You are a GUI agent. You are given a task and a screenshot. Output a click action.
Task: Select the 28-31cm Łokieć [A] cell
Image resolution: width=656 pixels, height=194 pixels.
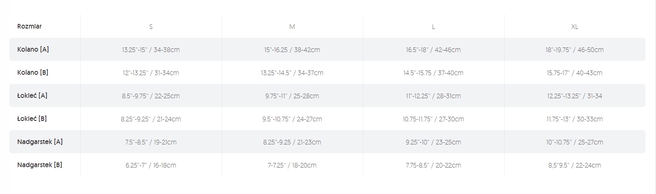434,96
